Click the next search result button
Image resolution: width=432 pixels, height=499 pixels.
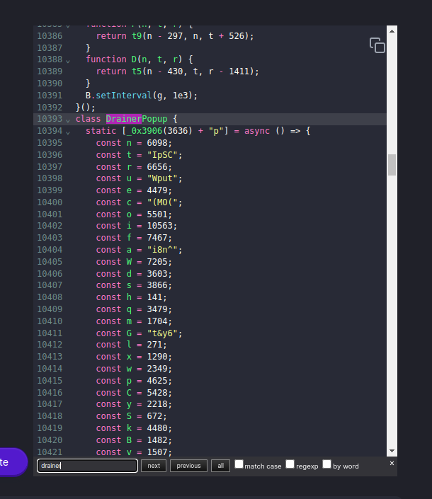154,466
